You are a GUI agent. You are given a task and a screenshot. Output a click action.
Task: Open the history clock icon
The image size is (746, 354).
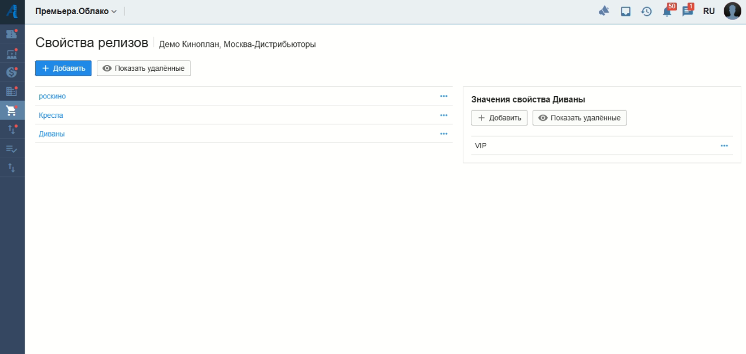click(x=646, y=11)
